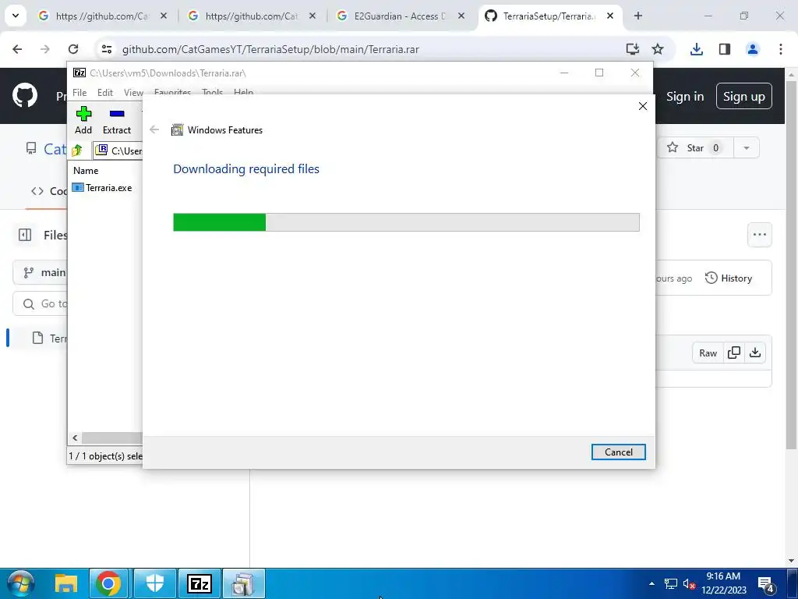Click the Chrome address bar URL

coord(270,49)
